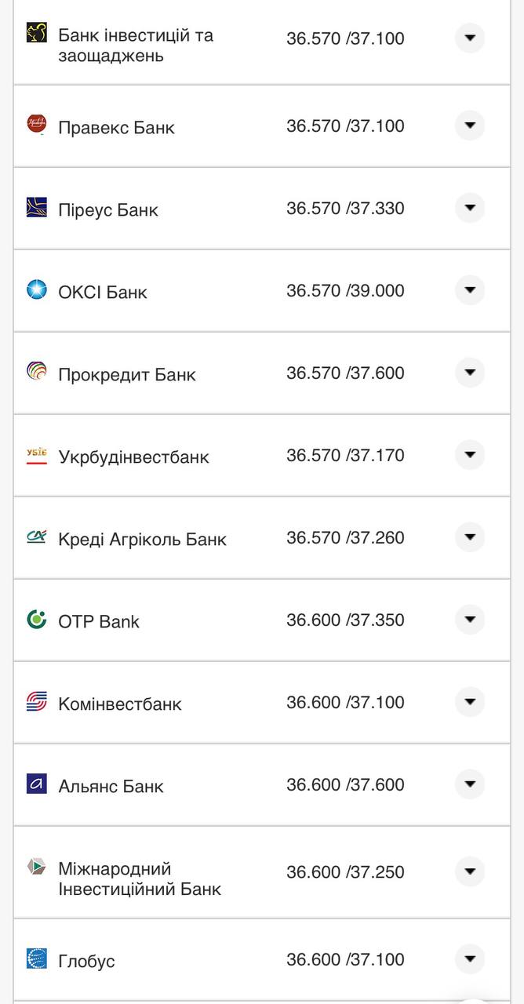
Task: Click the Піреус Банк rate 36.570 /37.330
Action: pos(345,208)
